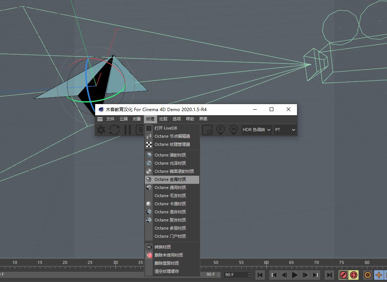Image resolution: width=387 pixels, height=282 pixels.
Task: Create an Octane 光泽材质
Action: (x=172, y=163)
